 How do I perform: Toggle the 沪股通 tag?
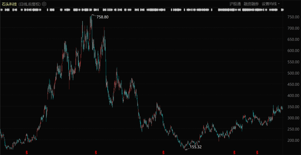(x=235, y=4)
